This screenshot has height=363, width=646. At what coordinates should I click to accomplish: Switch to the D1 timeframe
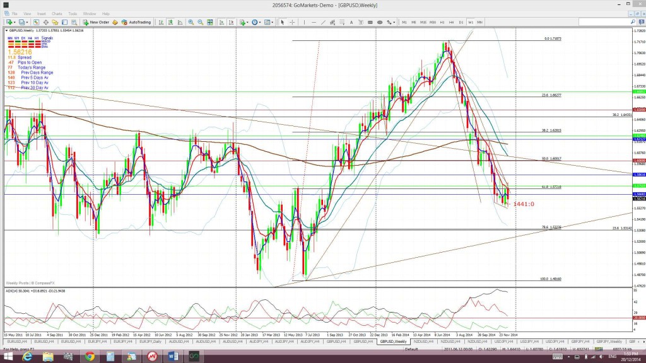[x=461, y=22]
